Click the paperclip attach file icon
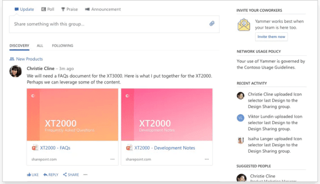 pyautogui.click(x=212, y=24)
